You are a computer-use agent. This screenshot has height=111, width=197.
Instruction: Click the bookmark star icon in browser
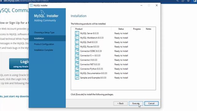(188, 1)
